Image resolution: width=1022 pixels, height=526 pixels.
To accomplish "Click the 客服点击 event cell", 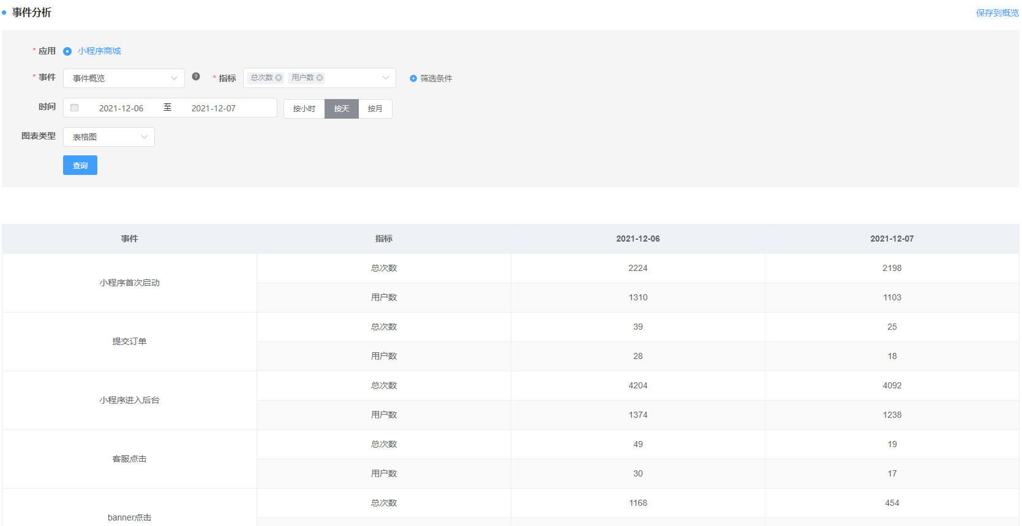I will pyautogui.click(x=129, y=459).
